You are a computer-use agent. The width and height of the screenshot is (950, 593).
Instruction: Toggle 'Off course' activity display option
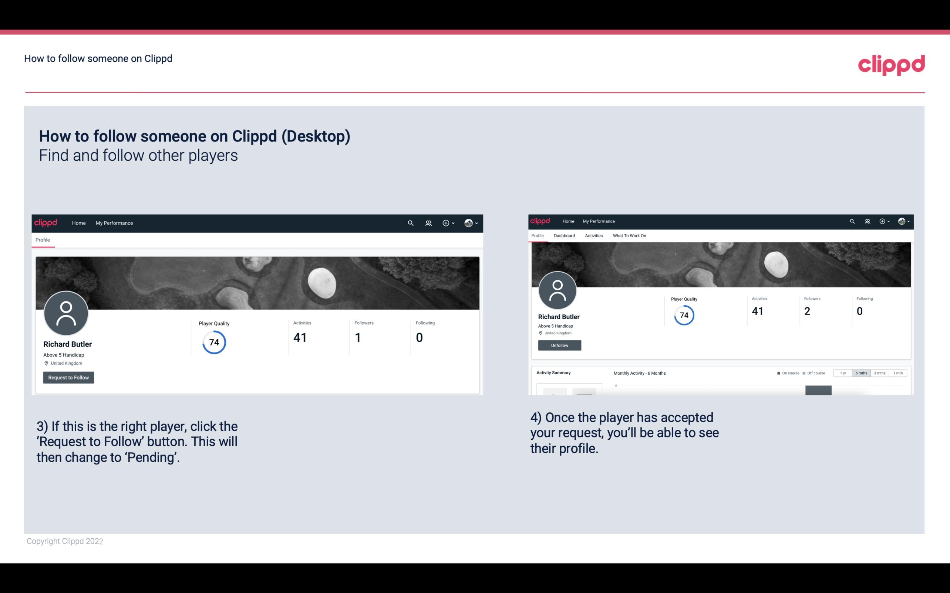[x=815, y=372]
